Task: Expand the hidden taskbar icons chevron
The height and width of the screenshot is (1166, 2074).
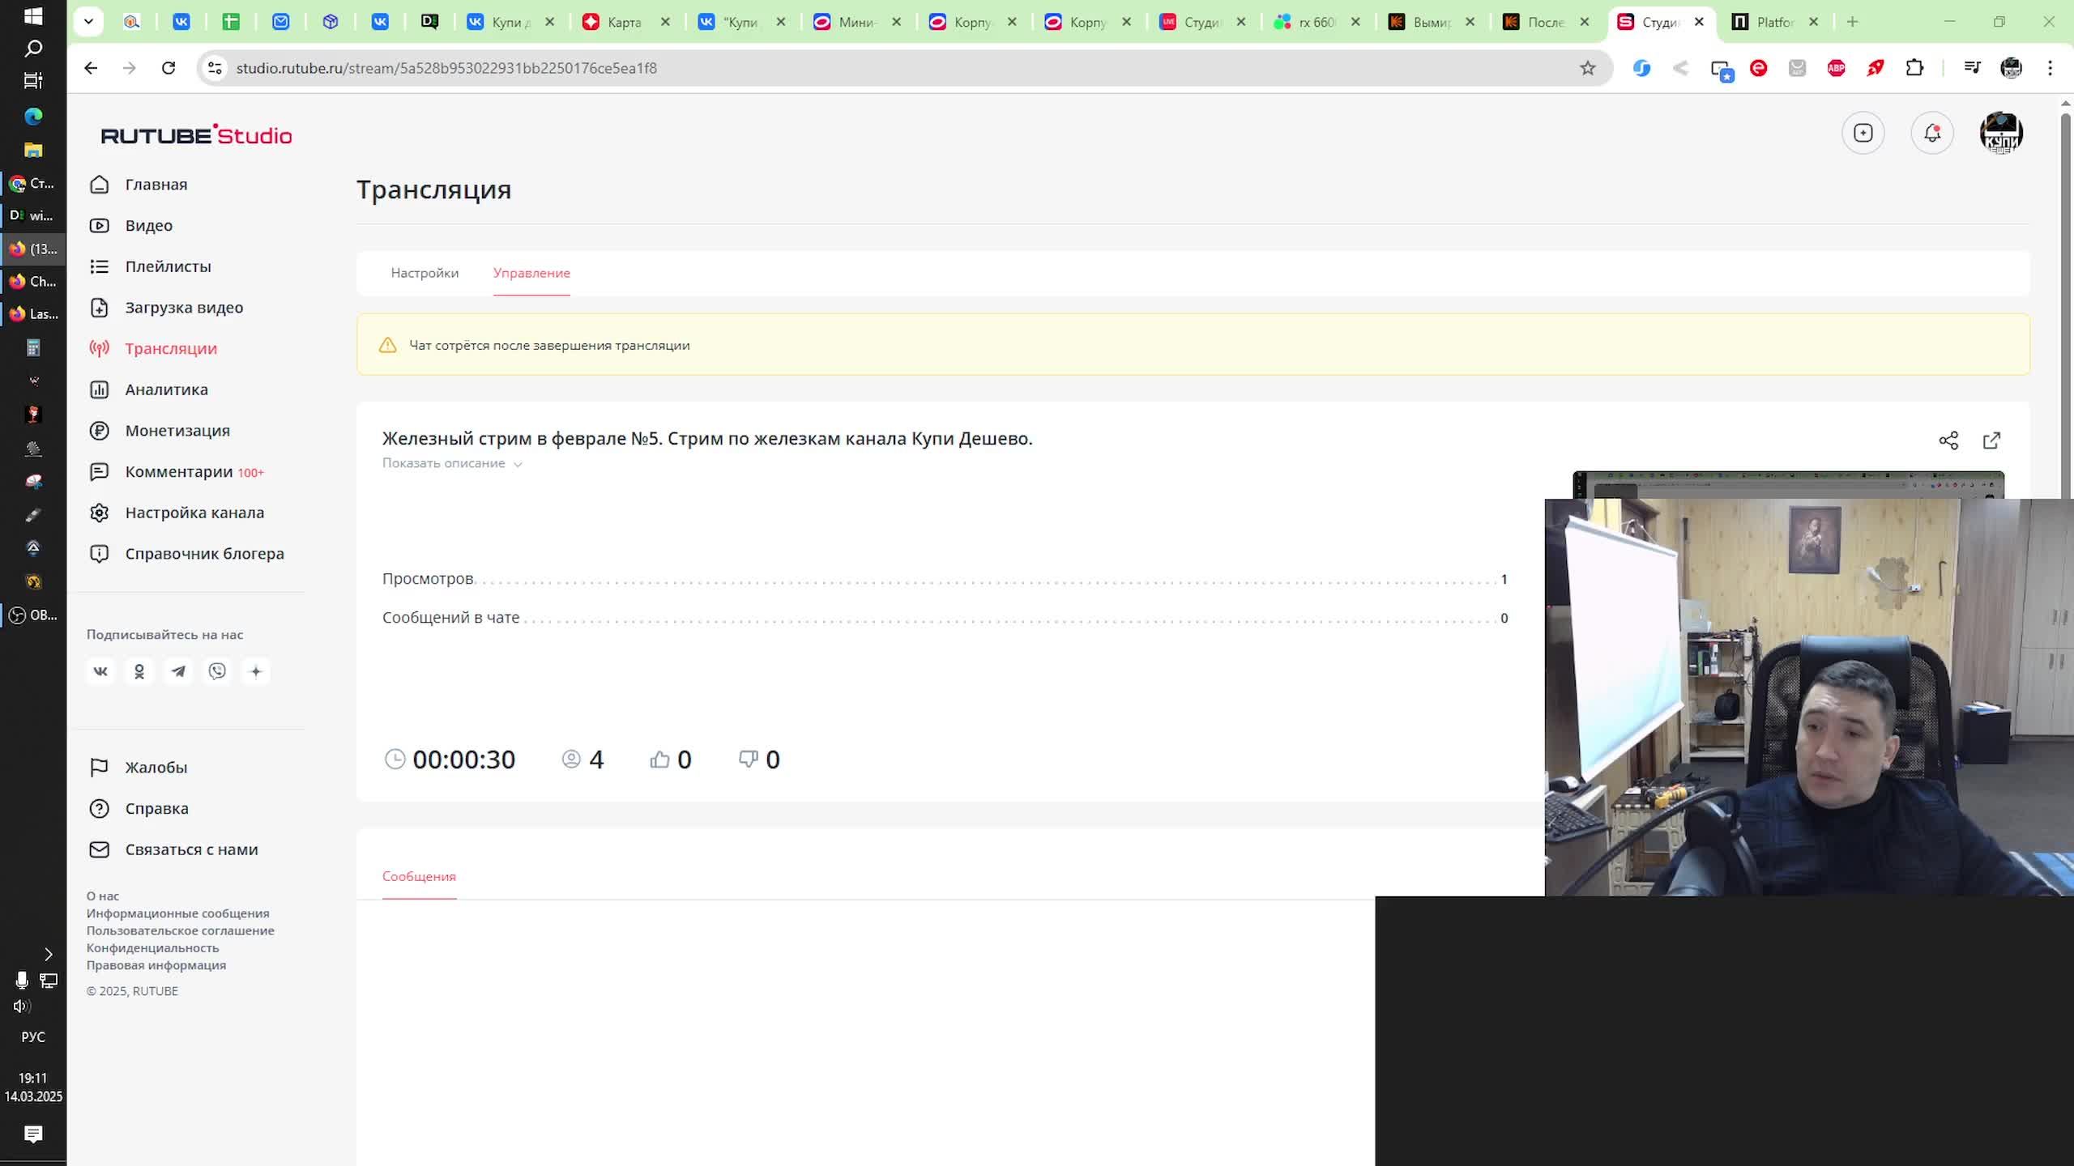Action: tap(48, 954)
